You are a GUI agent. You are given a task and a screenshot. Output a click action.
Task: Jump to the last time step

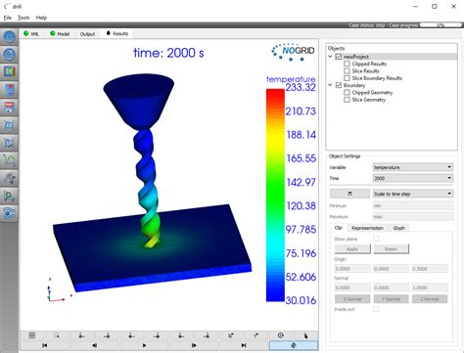(x=244, y=345)
